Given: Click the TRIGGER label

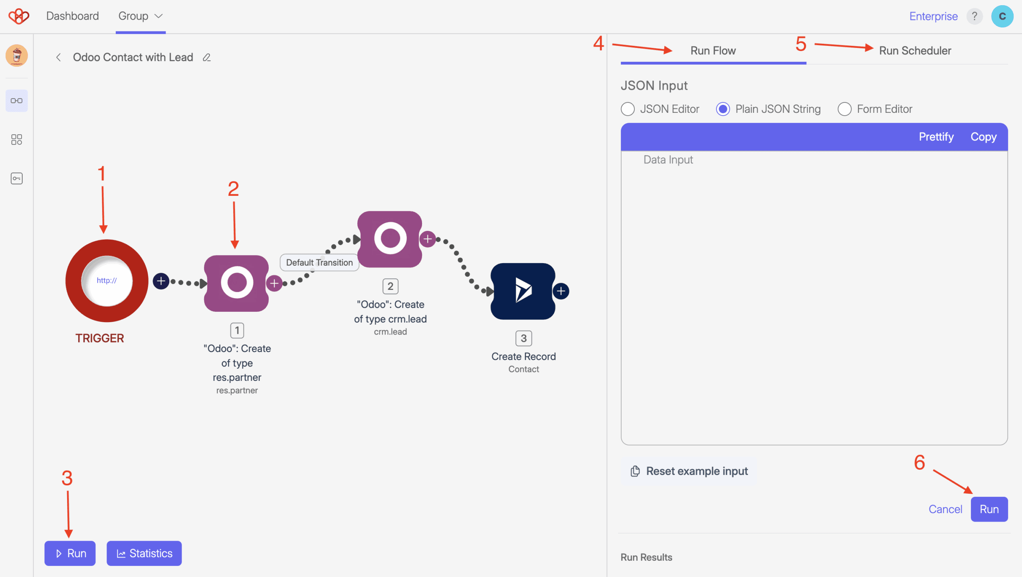Looking at the screenshot, I should [100, 338].
